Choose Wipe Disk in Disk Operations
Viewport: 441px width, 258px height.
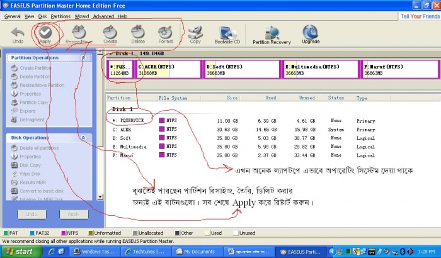26,174
